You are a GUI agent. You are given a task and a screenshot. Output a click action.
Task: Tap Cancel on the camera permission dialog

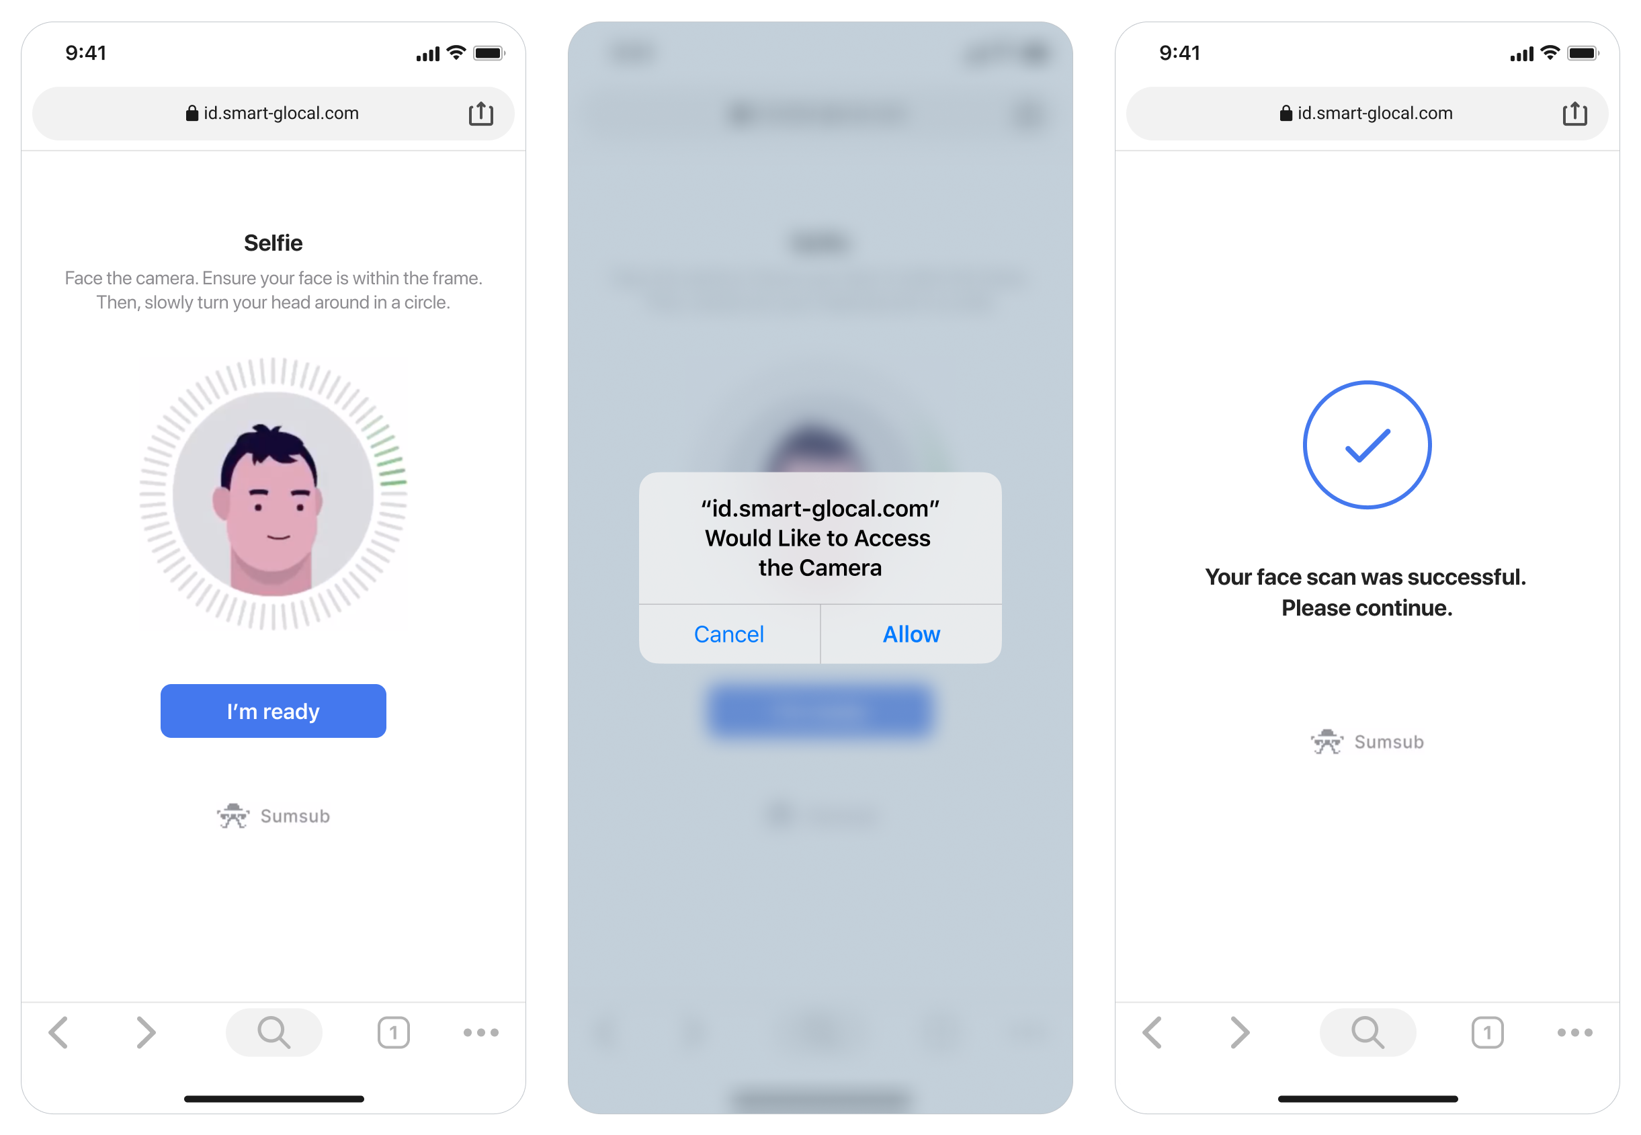coord(728,634)
